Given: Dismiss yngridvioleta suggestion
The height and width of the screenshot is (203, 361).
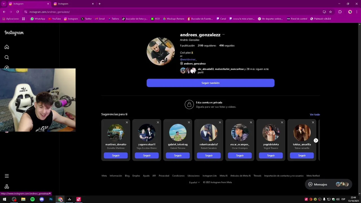Looking at the screenshot, I should (282, 122).
